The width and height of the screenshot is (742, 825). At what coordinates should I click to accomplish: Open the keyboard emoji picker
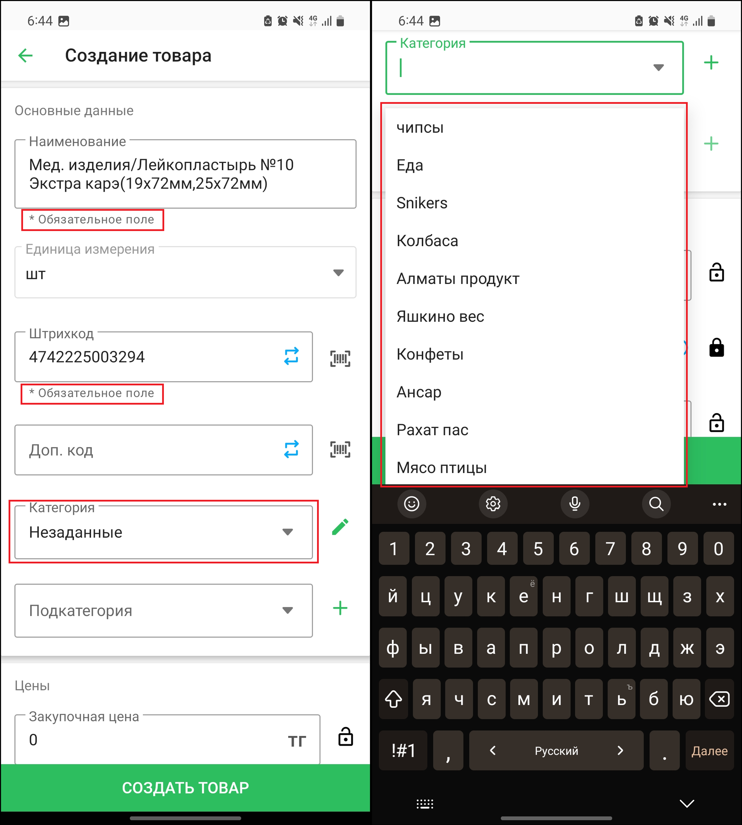click(x=411, y=504)
